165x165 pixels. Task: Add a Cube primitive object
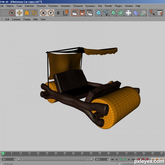99,13
